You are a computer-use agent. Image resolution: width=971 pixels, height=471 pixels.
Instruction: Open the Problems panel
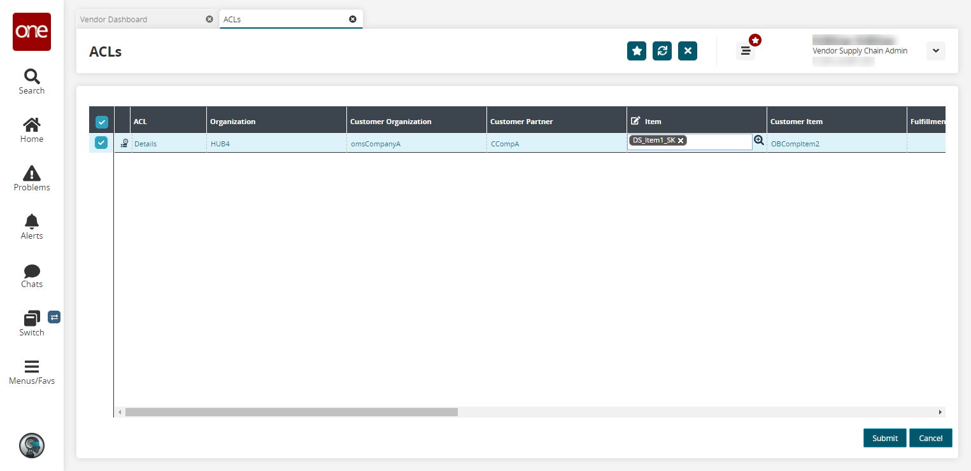tap(32, 178)
